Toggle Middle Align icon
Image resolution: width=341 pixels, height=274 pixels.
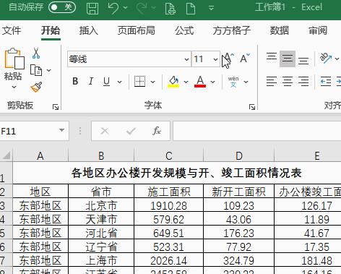tap(288, 59)
